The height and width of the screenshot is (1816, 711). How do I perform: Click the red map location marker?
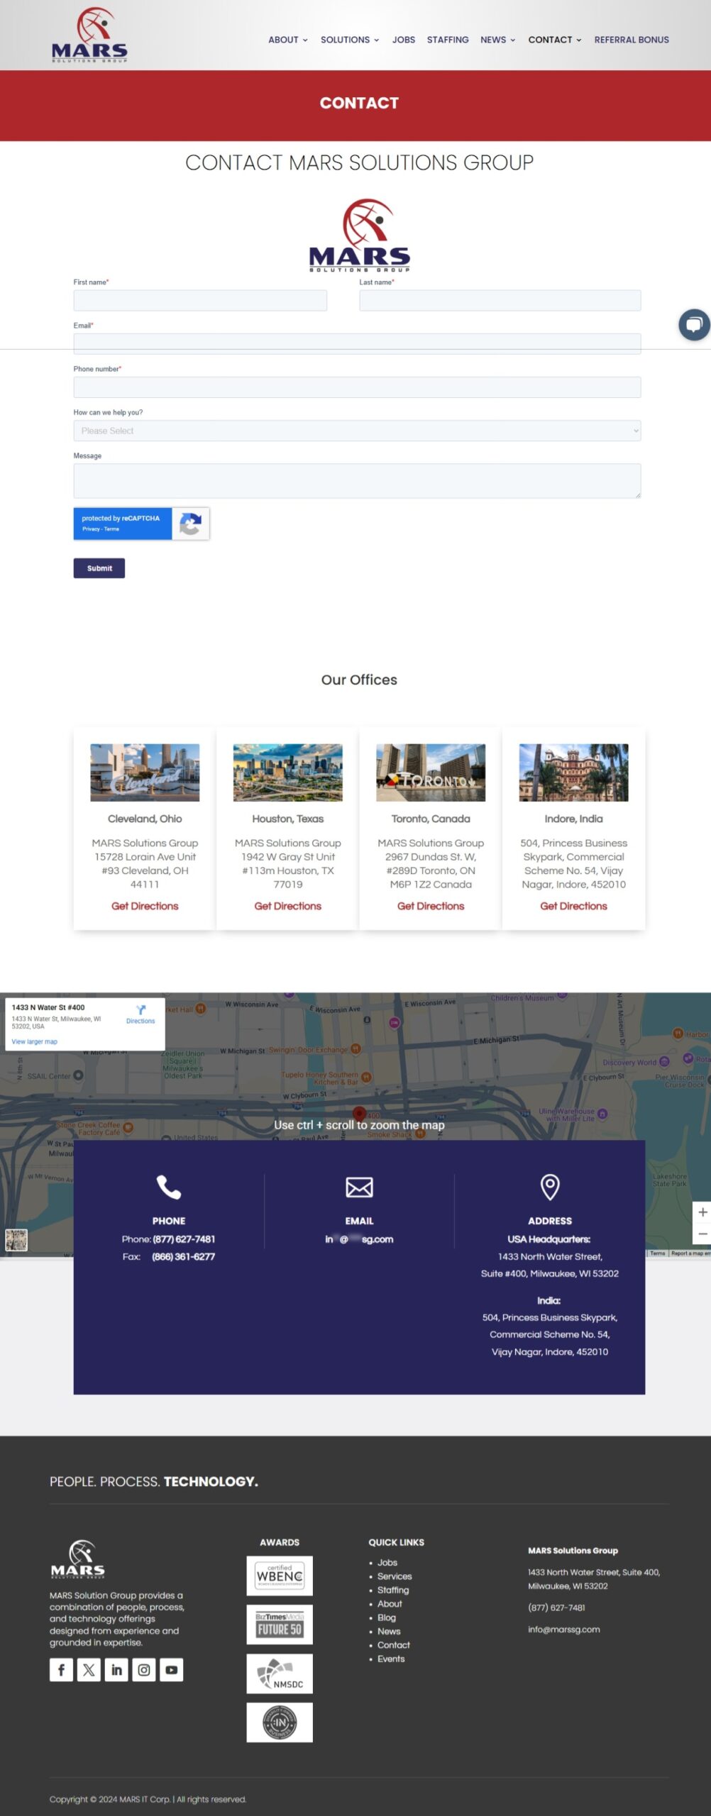pyautogui.click(x=359, y=1114)
